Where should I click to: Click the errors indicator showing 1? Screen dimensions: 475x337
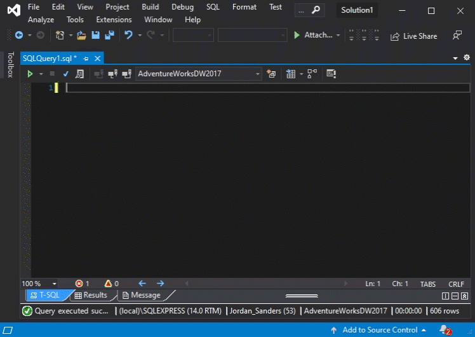point(82,284)
